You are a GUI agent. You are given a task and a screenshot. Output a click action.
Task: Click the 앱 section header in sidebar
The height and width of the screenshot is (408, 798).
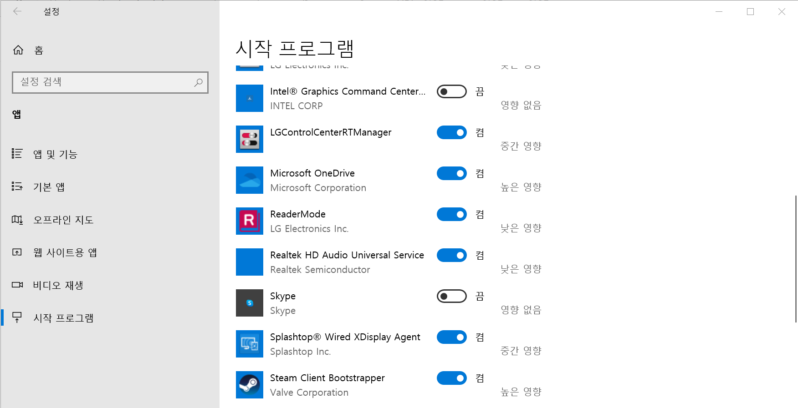(x=17, y=114)
